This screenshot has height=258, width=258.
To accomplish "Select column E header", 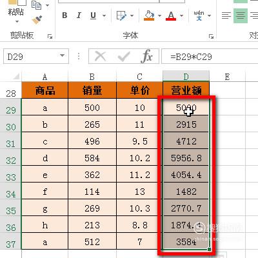I will pos(227,77).
